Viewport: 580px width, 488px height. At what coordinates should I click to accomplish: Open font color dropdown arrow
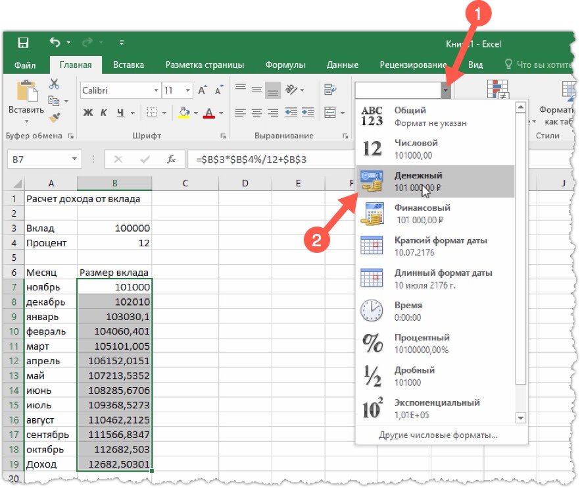221,113
